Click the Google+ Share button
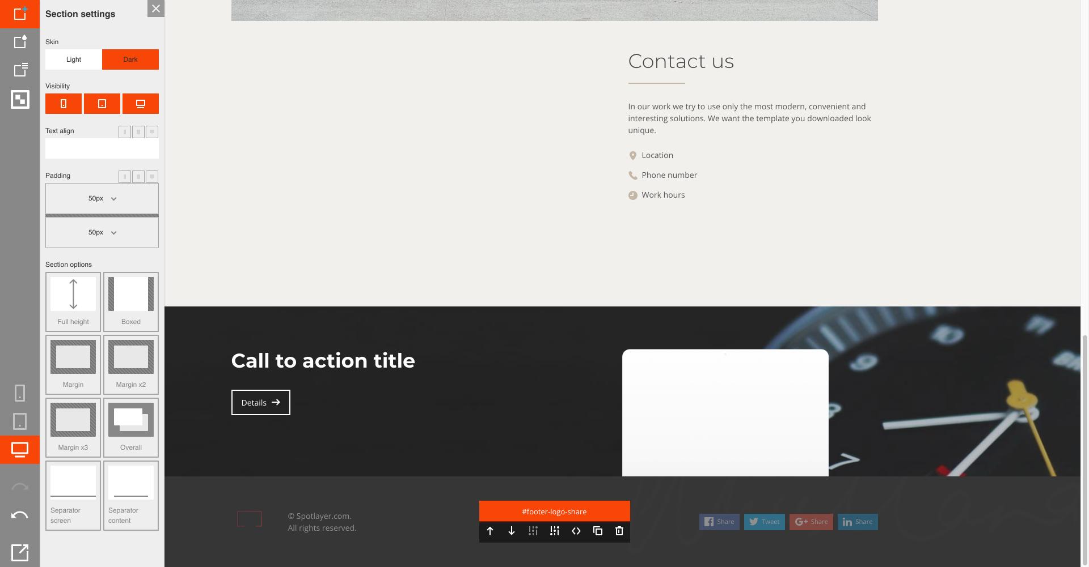Screen dimensions: 1089x567 (x=811, y=522)
